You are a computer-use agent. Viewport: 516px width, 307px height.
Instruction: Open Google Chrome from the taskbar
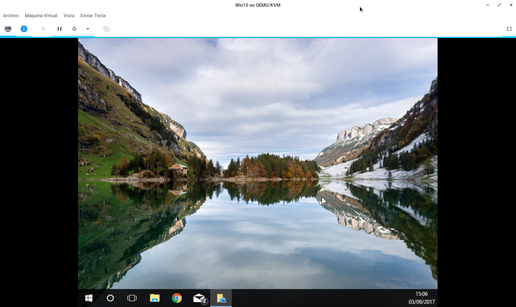pos(177,298)
